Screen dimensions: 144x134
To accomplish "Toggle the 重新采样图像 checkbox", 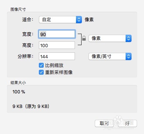I will coord(41,72).
